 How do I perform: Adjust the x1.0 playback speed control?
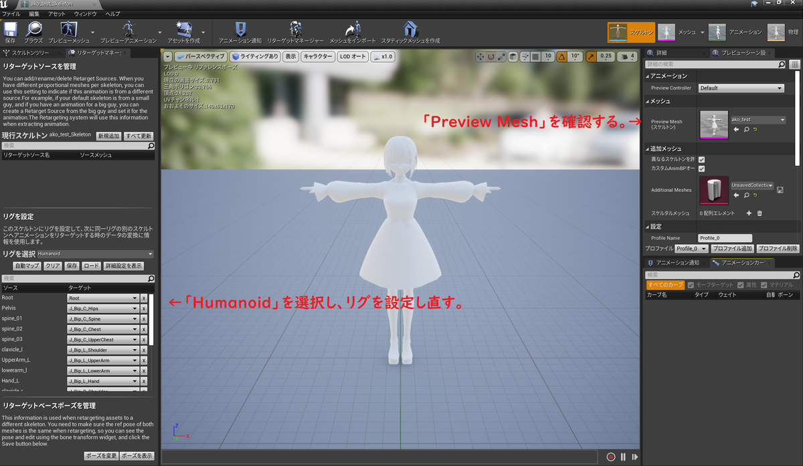383,56
